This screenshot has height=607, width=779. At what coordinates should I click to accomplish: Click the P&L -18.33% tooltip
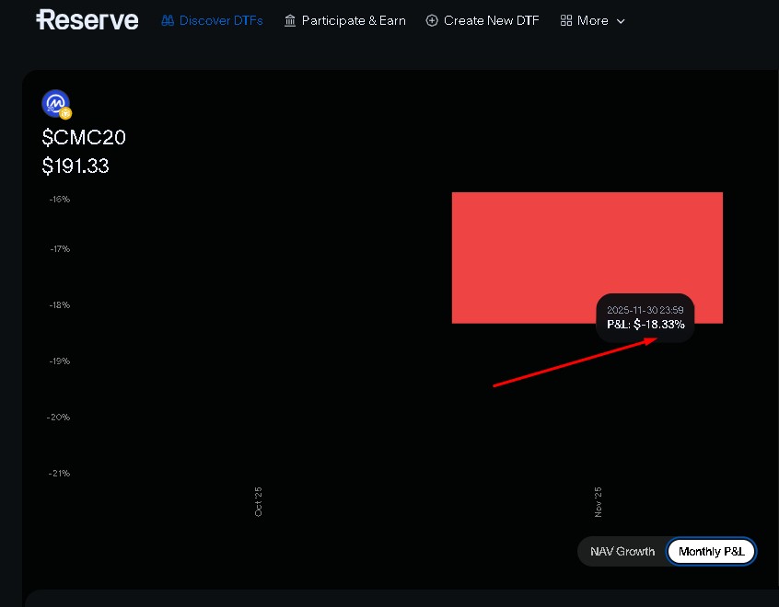click(645, 318)
